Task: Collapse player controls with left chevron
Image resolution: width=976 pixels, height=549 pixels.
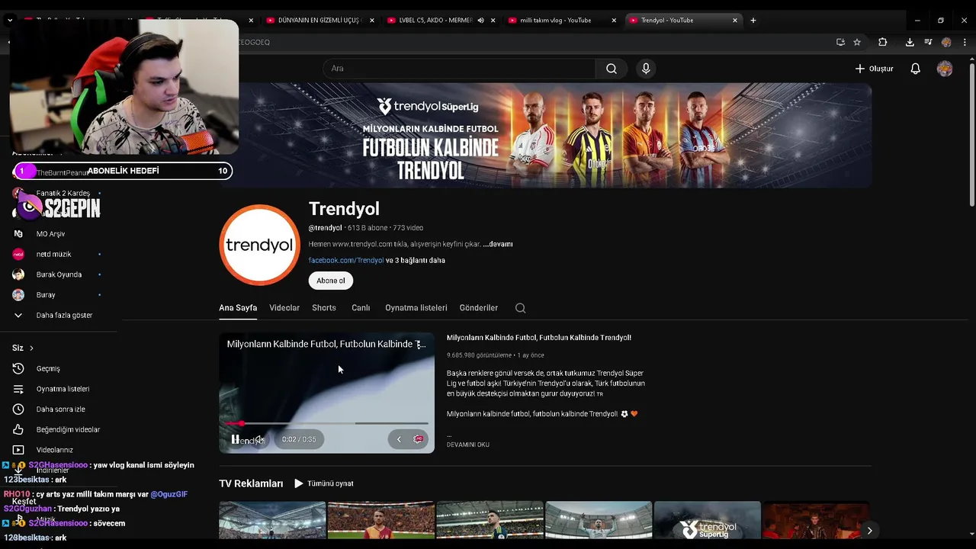Action: pos(399,439)
